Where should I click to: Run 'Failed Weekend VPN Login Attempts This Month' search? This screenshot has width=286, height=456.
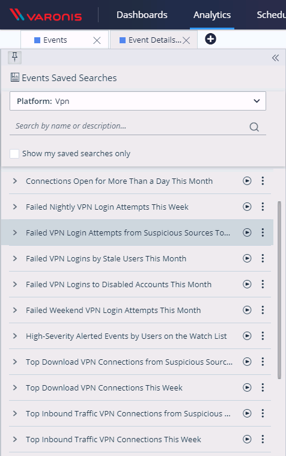click(247, 310)
